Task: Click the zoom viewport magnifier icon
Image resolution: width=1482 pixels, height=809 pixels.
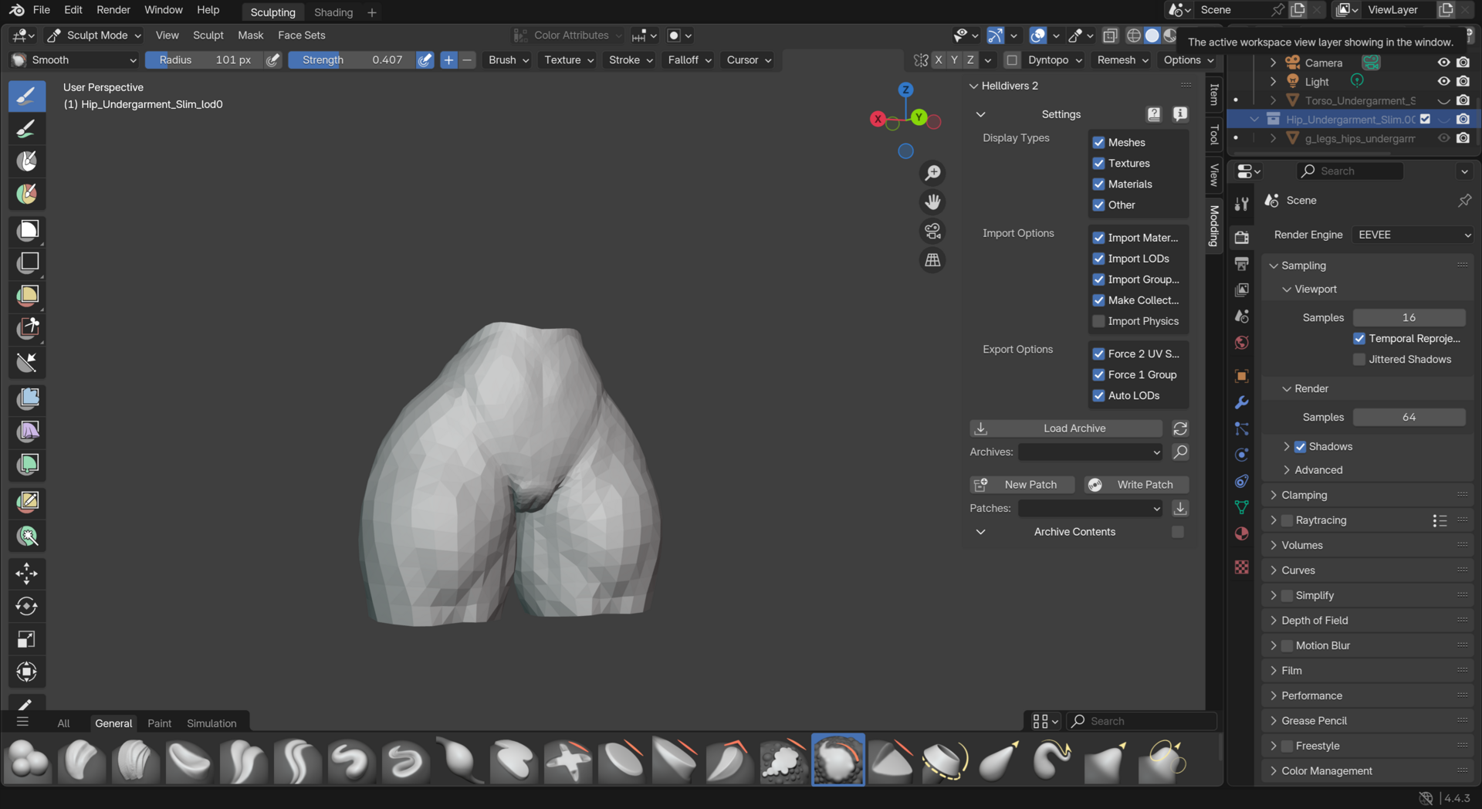Action: point(933,173)
